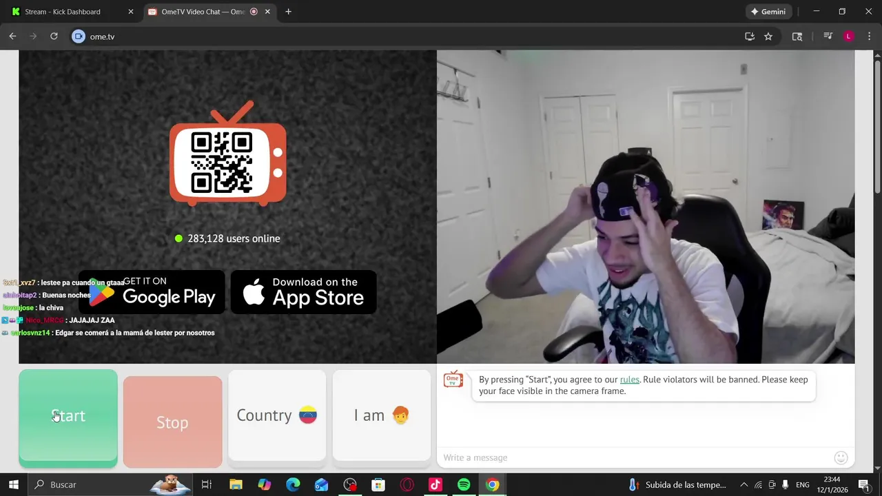This screenshot has height=496, width=882.
Task: Open Microsoft Edge from the taskbar
Action: (x=293, y=485)
